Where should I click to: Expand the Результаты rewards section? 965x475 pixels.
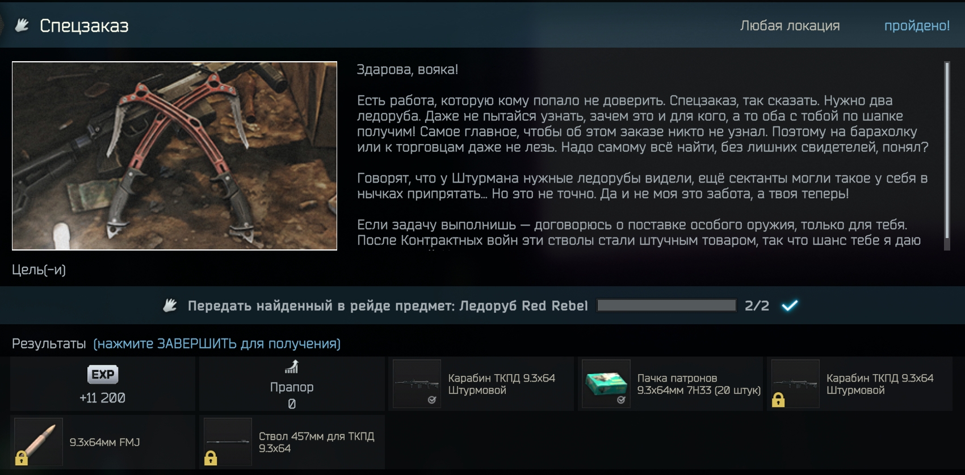coord(49,343)
